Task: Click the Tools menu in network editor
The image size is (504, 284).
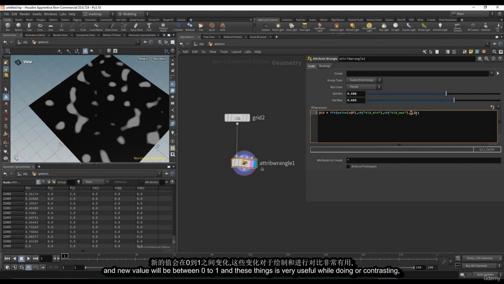Action: click(224, 51)
